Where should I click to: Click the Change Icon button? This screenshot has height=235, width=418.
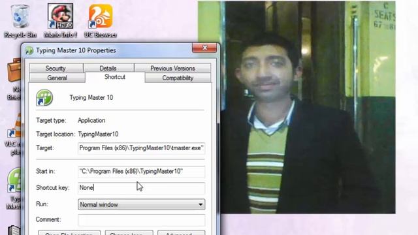pyautogui.click(x=129, y=233)
